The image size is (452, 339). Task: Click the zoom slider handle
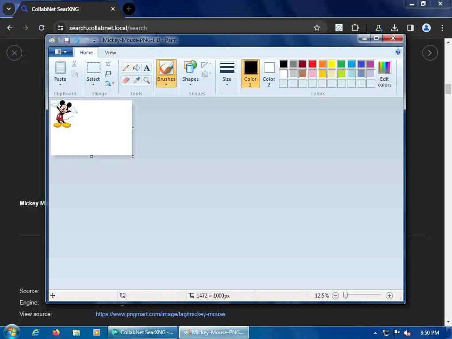pyautogui.click(x=345, y=295)
